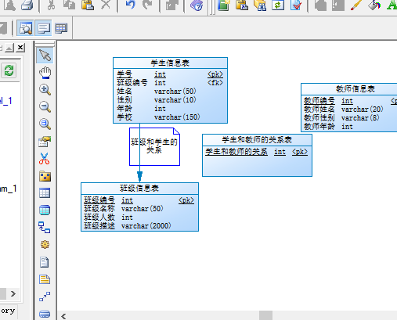Select the Properties tool in the palette
This screenshot has height=320, width=397.
click(x=45, y=142)
